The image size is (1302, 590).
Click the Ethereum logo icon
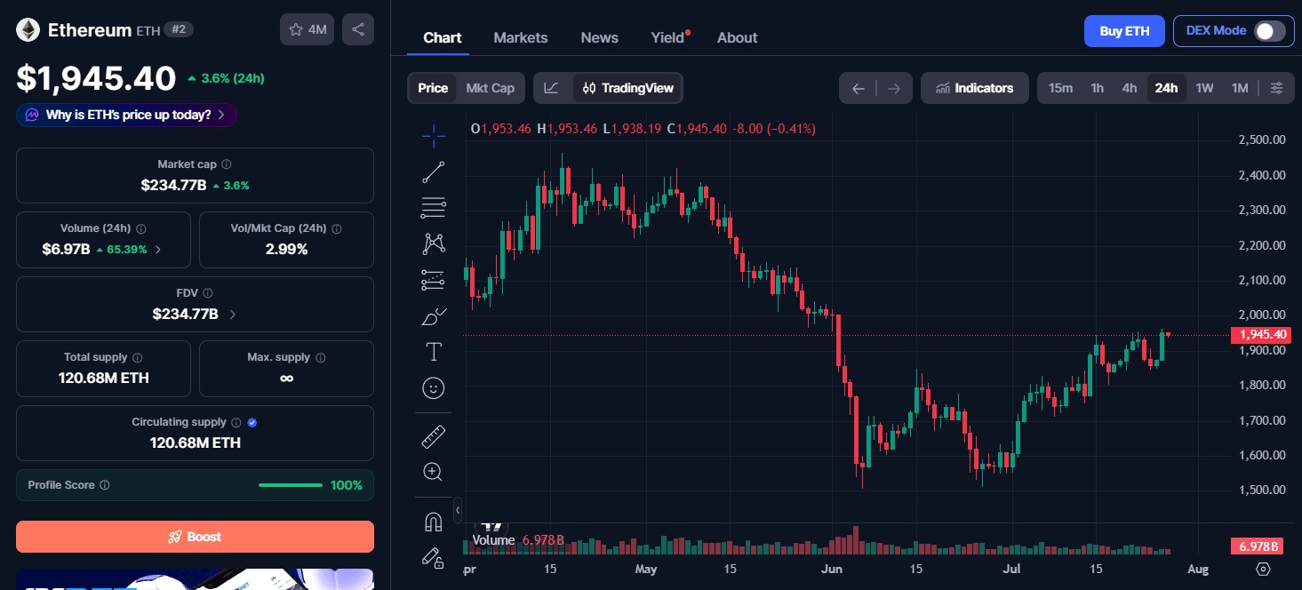[x=28, y=30]
